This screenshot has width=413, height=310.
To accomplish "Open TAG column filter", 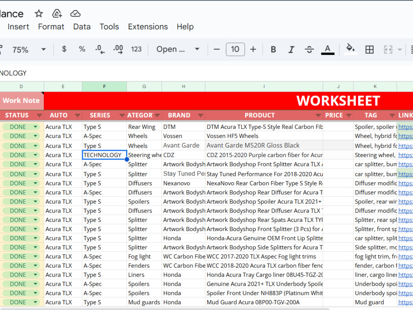I will tap(392, 115).
